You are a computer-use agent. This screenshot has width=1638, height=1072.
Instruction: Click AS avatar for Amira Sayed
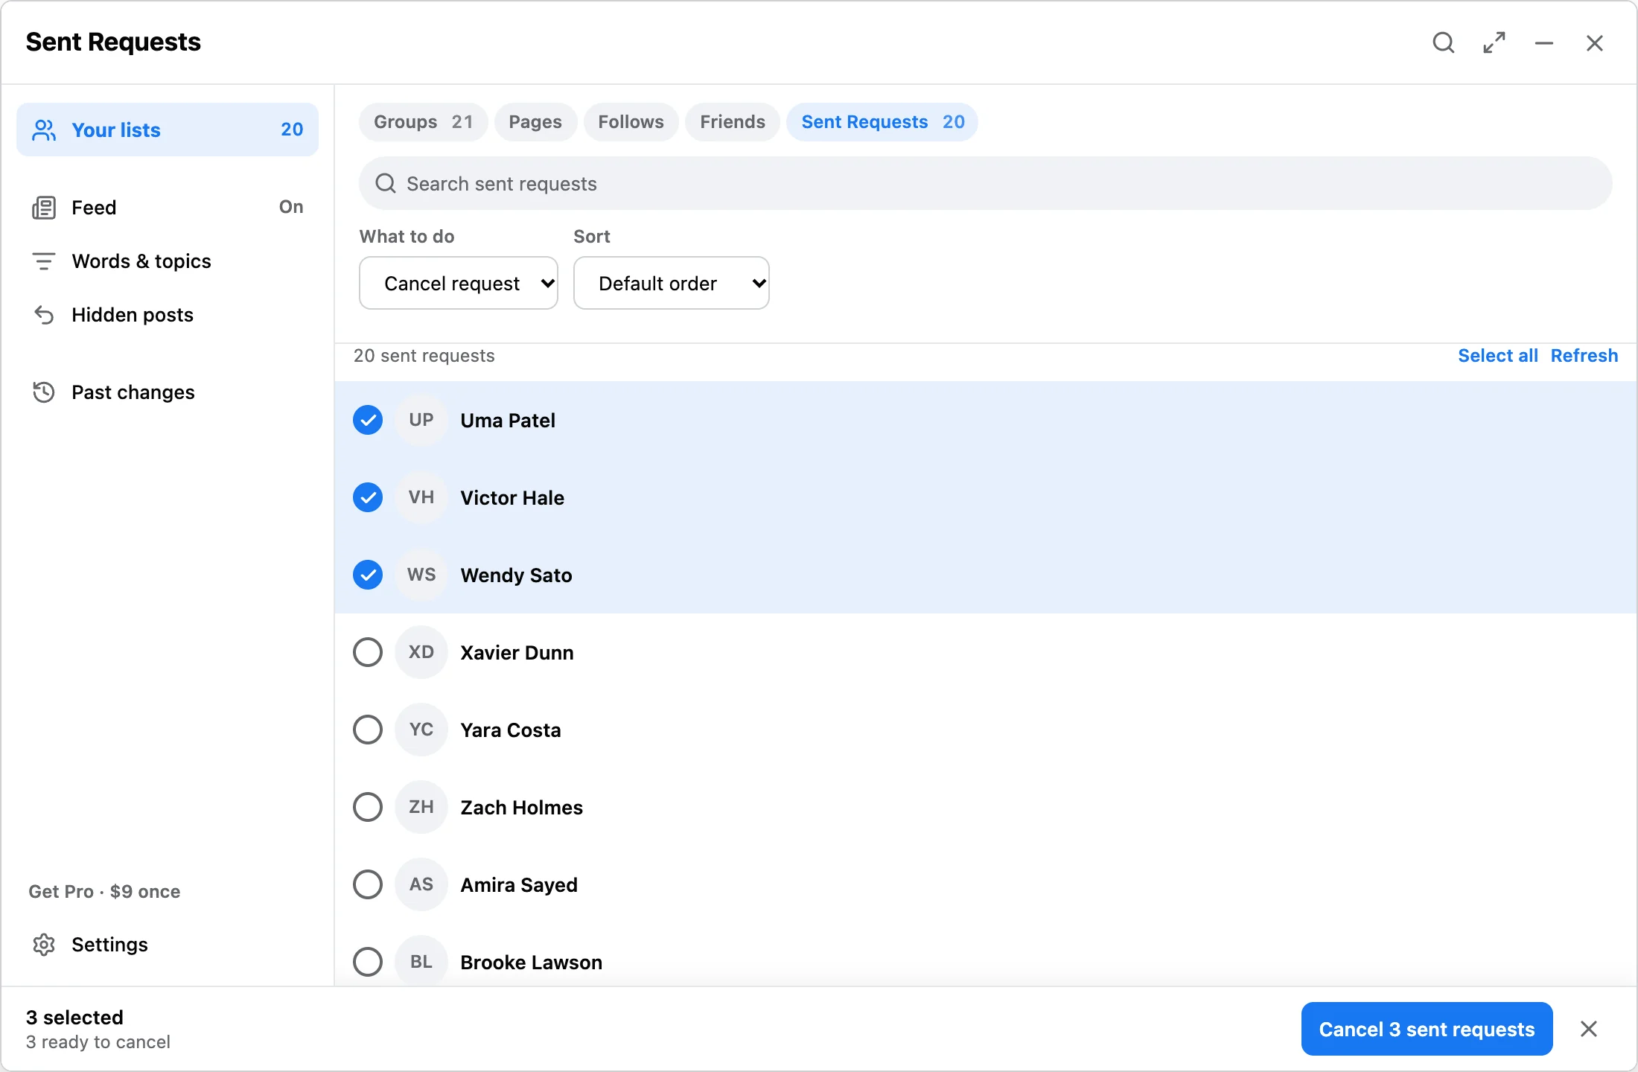coord(421,885)
